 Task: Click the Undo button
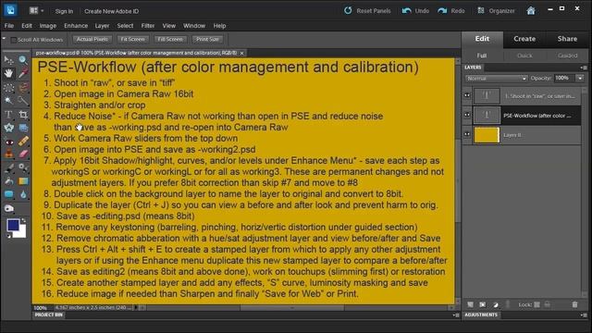(415, 10)
